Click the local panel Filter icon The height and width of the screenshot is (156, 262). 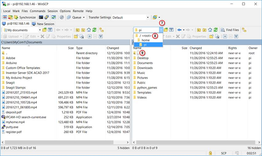point(50,30)
